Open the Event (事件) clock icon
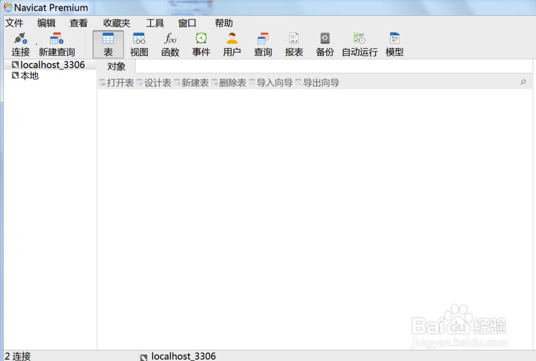Viewport: 536px width, 361px height. point(201,38)
